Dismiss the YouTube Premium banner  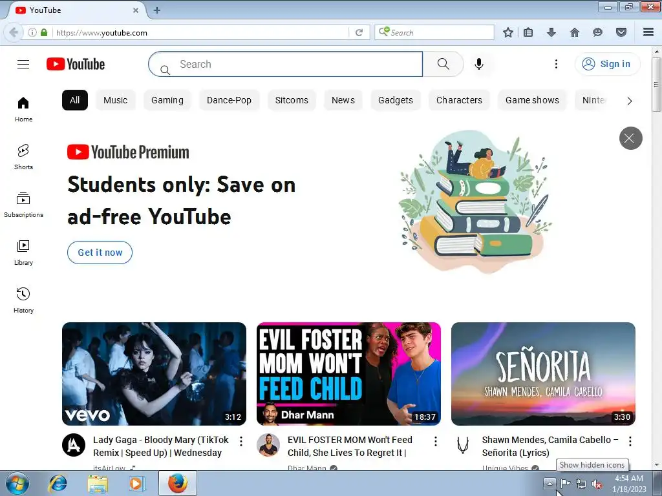tap(630, 138)
